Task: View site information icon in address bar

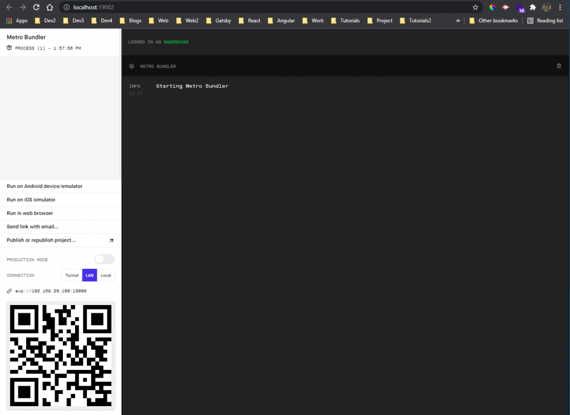Action: (x=67, y=7)
